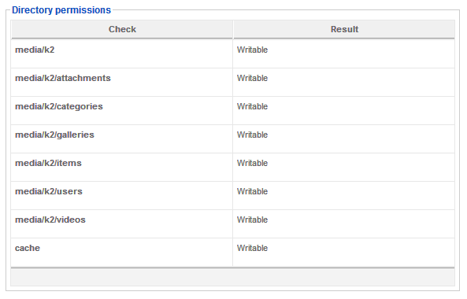Viewport: 467px width, 299px height.
Task: Click the media/k2/categories directory name
Action: [59, 106]
